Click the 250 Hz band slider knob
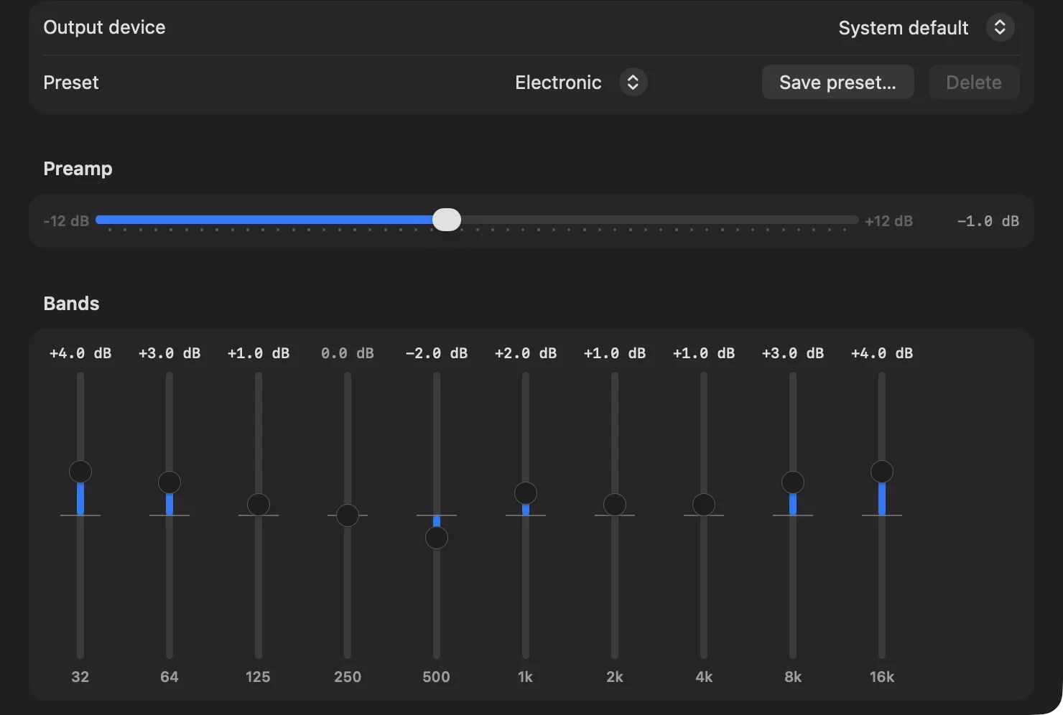The width and height of the screenshot is (1063, 715). 348,515
